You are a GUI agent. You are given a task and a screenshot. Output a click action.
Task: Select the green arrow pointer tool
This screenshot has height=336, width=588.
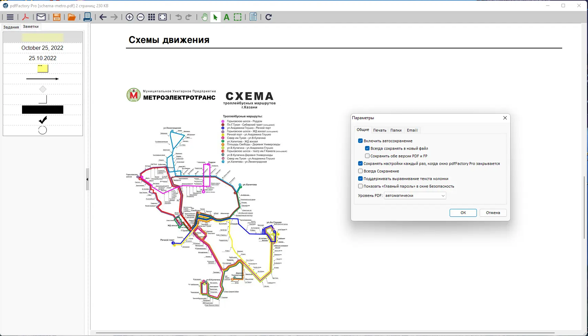pyautogui.click(x=215, y=17)
